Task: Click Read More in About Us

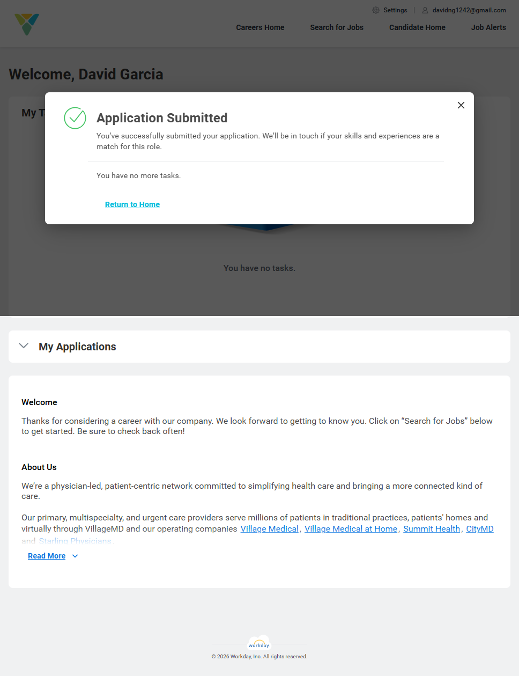Action: pyautogui.click(x=47, y=556)
